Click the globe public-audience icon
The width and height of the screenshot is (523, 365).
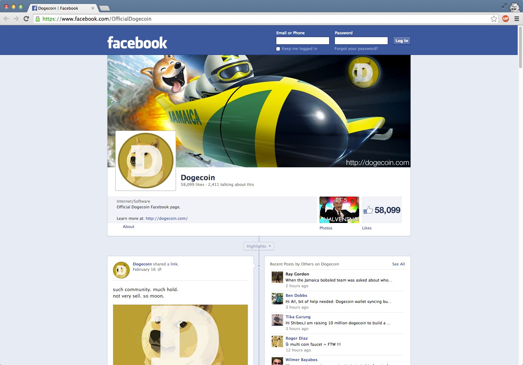tap(160, 269)
